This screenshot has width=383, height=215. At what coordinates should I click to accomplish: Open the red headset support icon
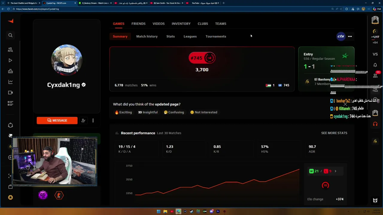click(x=375, y=124)
